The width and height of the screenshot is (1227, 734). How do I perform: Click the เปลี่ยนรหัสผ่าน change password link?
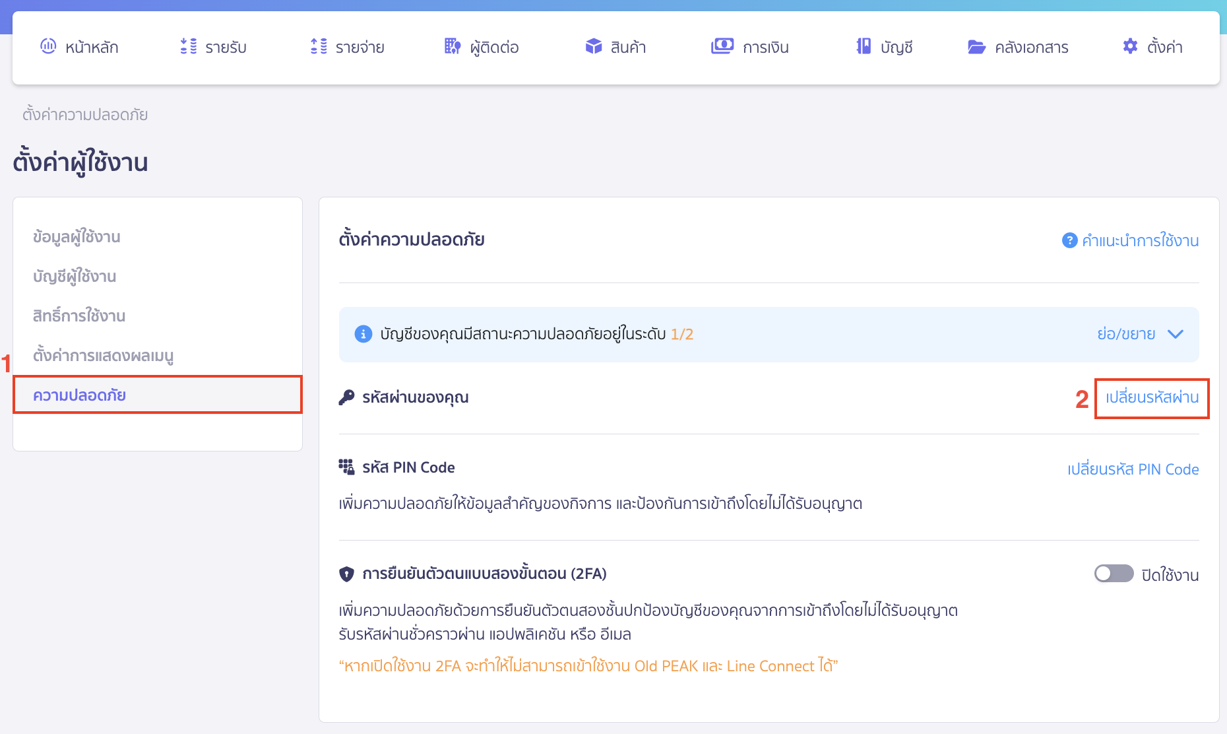[x=1151, y=397]
